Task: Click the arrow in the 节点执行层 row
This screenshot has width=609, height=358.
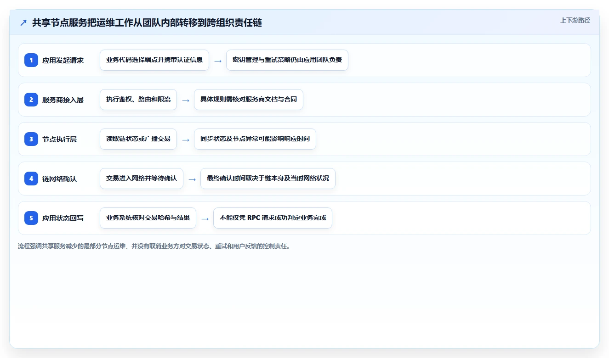Action: (x=186, y=140)
